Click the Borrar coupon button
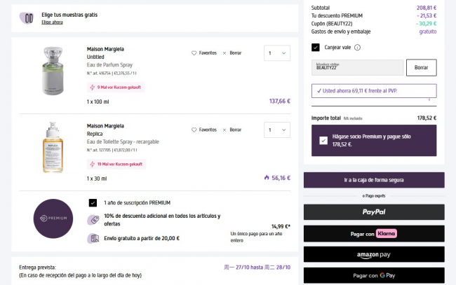 pos(421,67)
